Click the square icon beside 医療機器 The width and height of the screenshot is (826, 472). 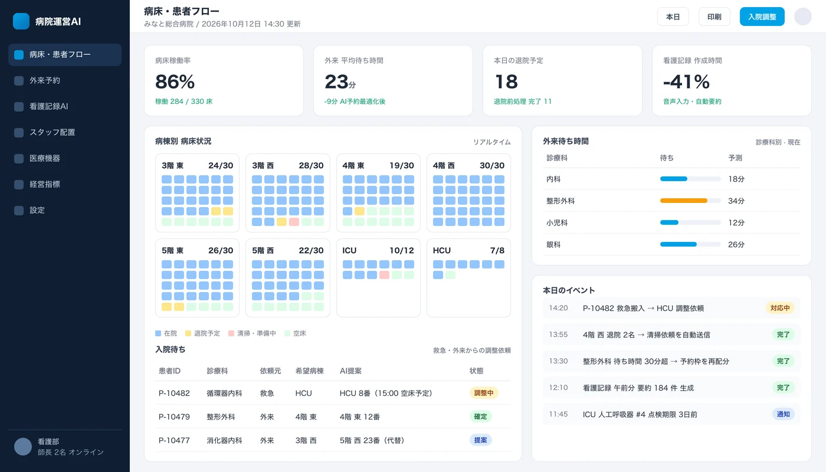tap(19, 159)
